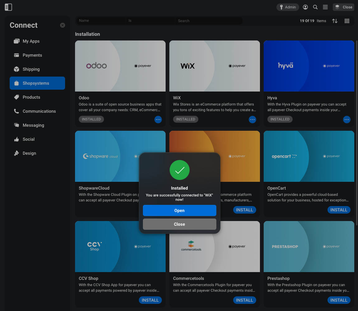Click the Hyva INSTALLED badge

point(280,119)
